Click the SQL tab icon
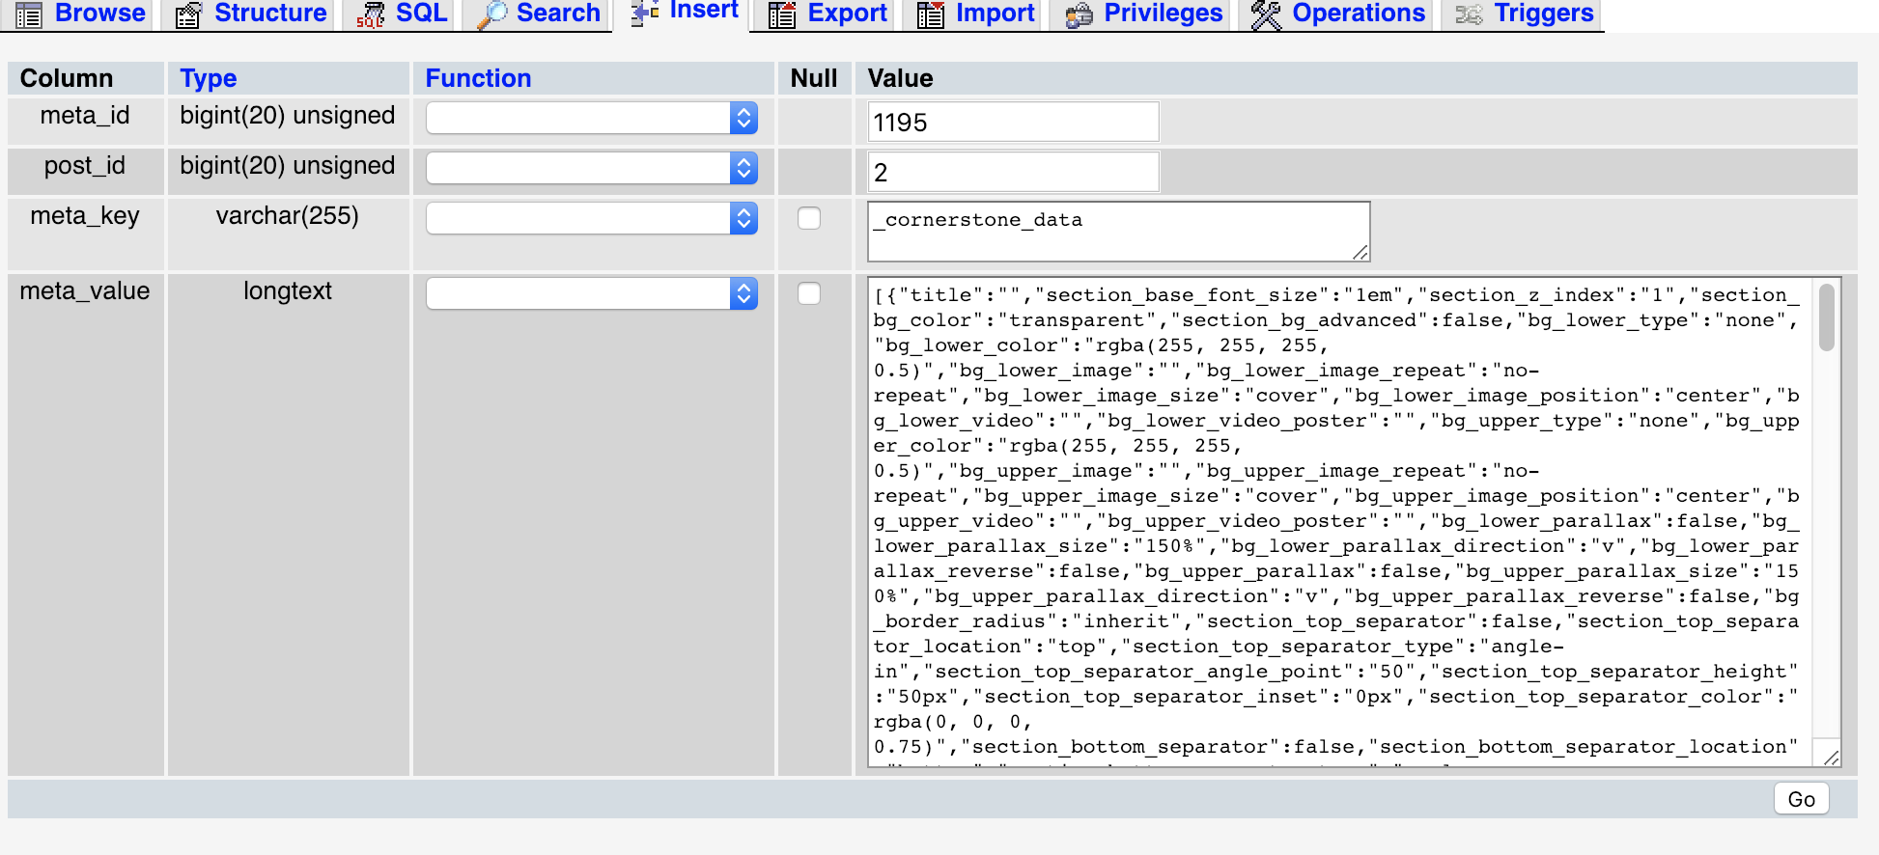This screenshot has height=855, width=1879. [370, 15]
